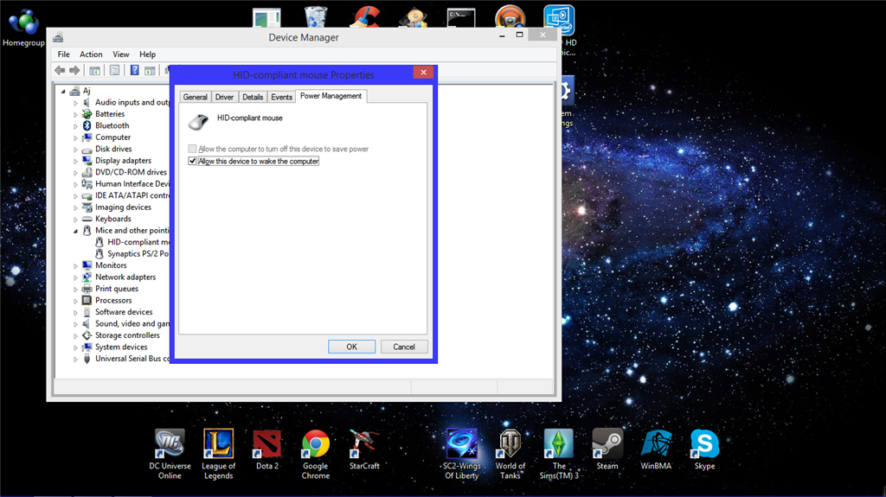Select Computer category in device tree
This screenshot has height=497, width=886.
(113, 137)
